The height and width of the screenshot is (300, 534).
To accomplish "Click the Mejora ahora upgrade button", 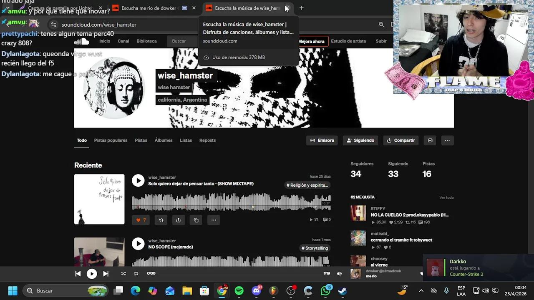I will (312, 41).
